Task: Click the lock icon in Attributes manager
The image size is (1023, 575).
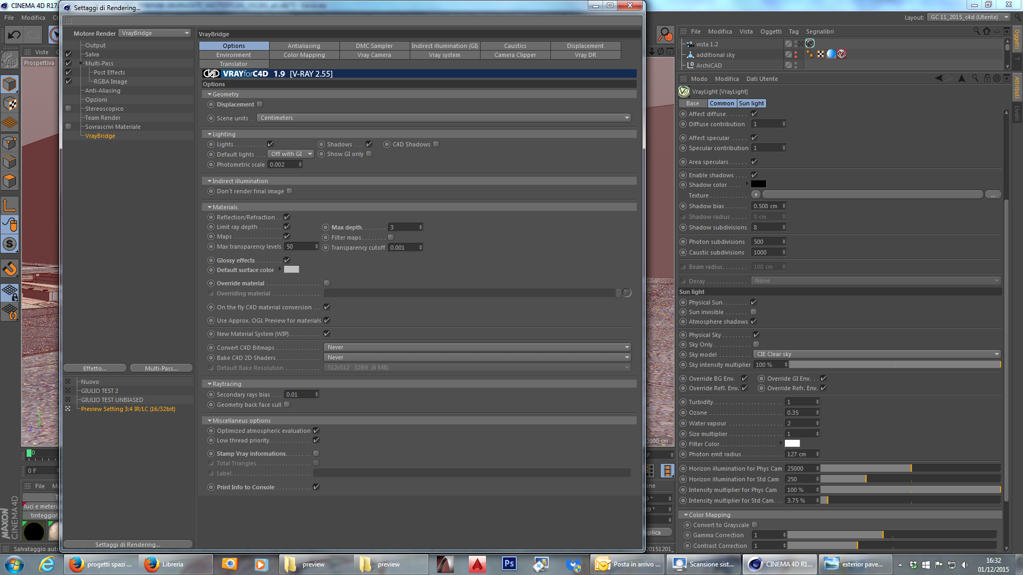Action: [x=987, y=78]
